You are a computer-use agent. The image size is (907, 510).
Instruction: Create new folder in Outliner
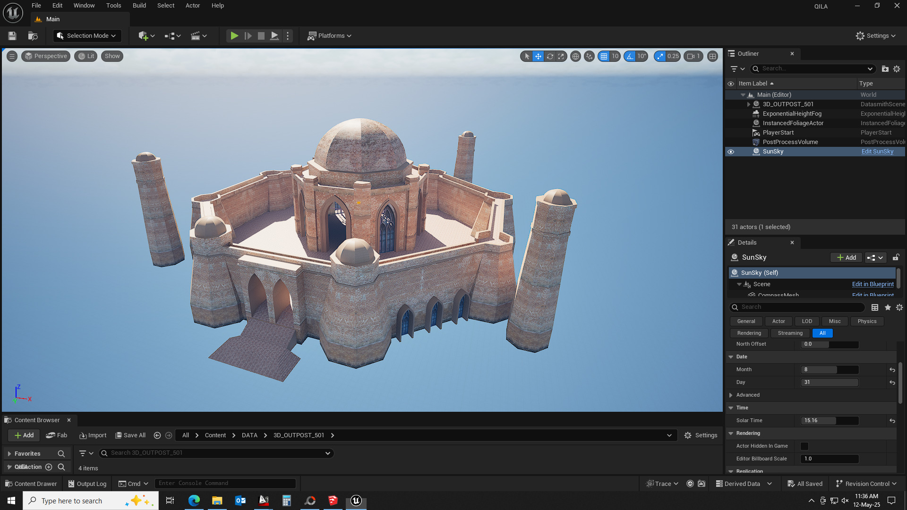pyautogui.click(x=885, y=69)
